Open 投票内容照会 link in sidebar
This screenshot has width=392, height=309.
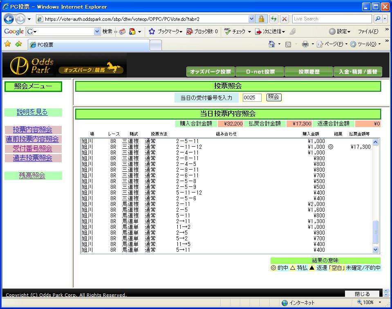(33, 130)
